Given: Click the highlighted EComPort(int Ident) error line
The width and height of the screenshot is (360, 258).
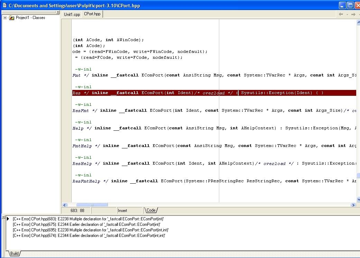Looking at the screenshot, I should point(214,93).
